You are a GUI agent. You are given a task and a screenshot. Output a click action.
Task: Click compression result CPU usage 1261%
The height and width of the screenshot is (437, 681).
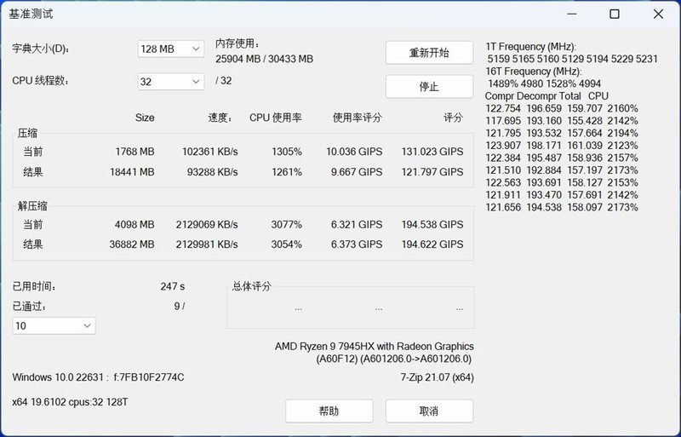pyautogui.click(x=287, y=172)
